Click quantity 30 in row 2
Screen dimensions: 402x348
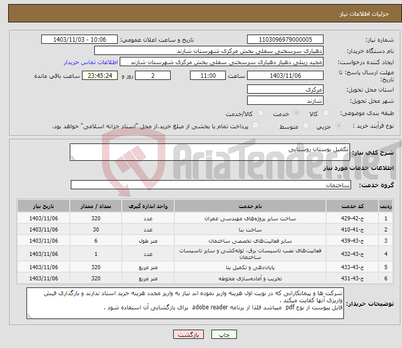96,229
